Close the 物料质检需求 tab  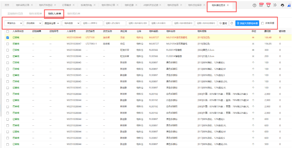coord(228,5)
